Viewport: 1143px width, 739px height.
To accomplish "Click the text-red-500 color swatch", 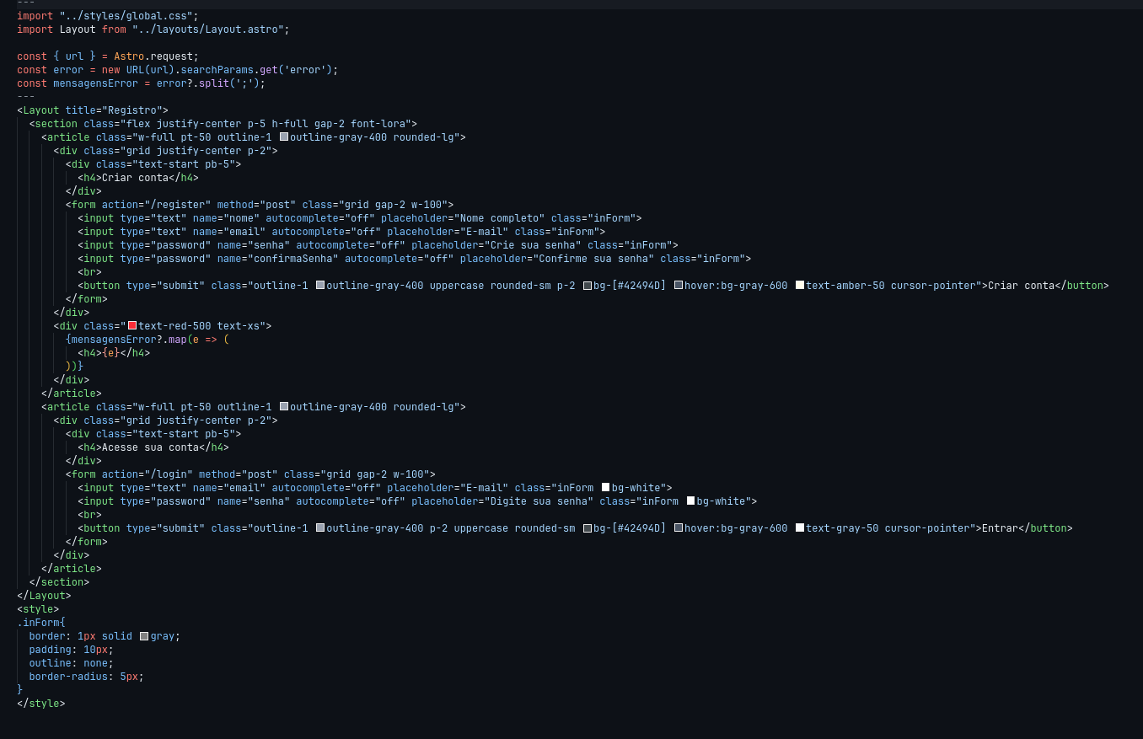I will 132,326.
